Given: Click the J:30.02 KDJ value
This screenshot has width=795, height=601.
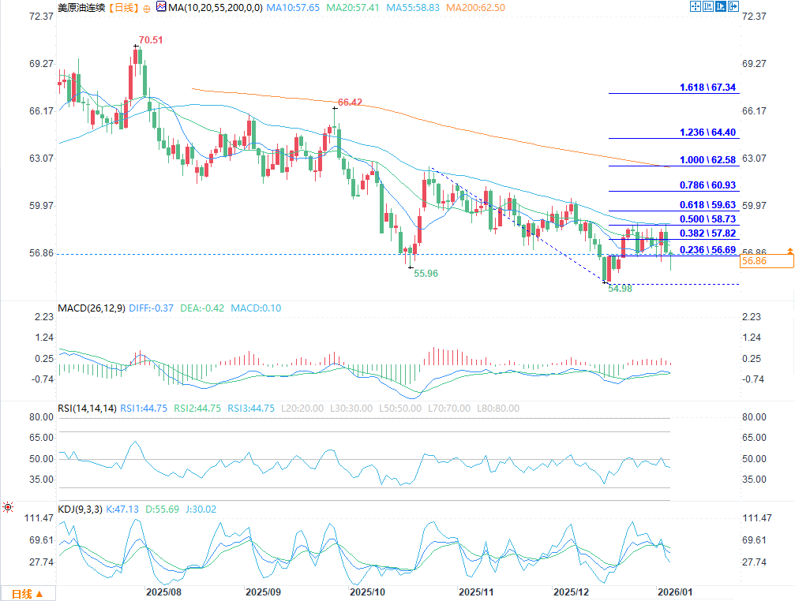Looking at the screenshot, I should (201, 510).
